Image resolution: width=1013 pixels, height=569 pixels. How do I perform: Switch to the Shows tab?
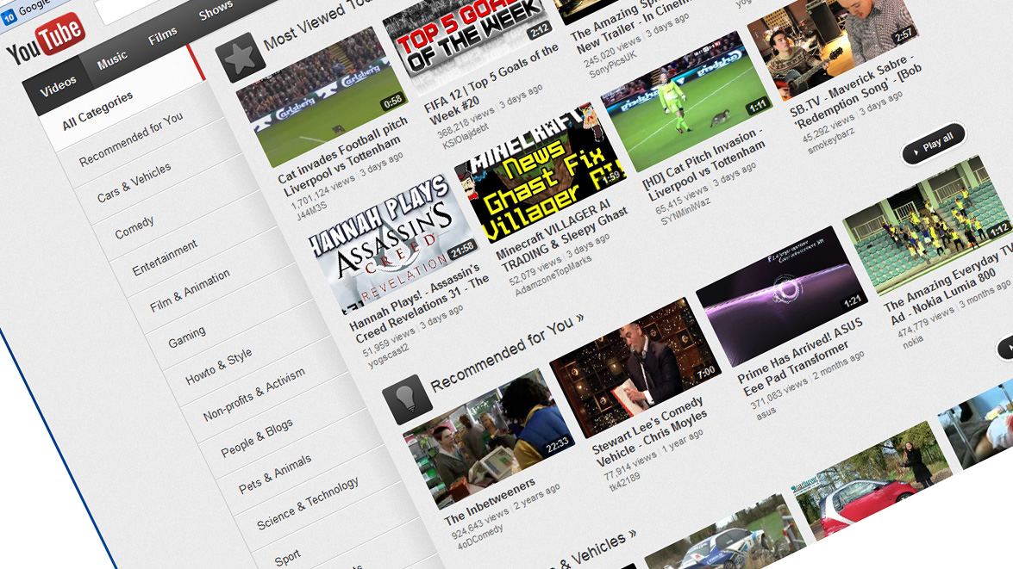click(x=216, y=10)
